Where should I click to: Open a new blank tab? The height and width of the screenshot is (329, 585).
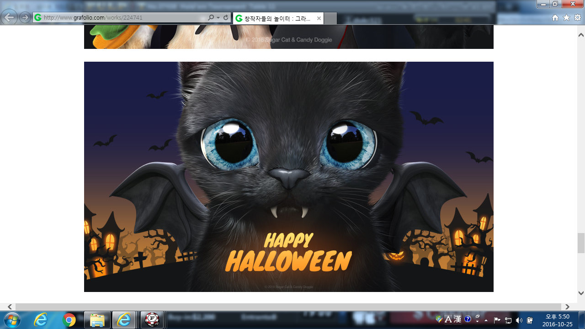tap(330, 18)
